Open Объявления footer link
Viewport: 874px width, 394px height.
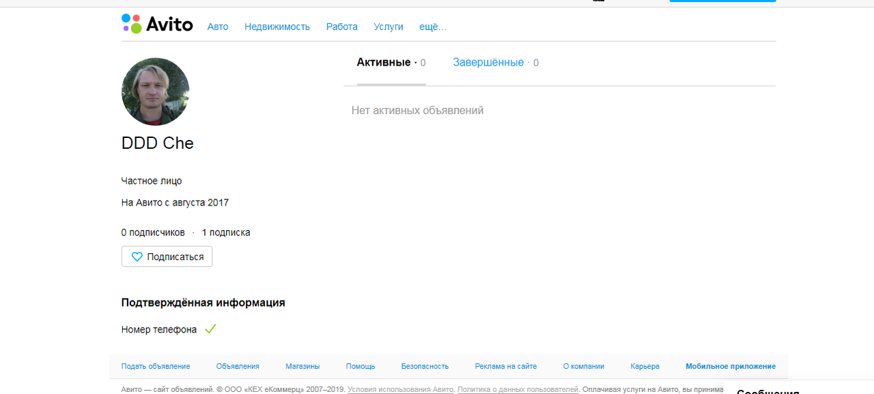click(x=238, y=367)
